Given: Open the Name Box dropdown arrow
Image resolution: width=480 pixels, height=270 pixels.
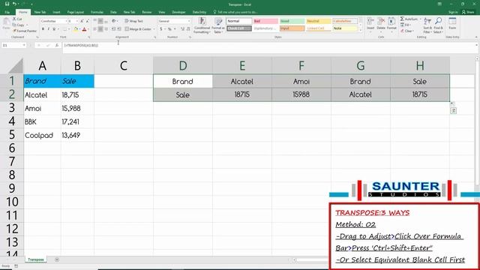Looking at the screenshot, I should tap(24, 45).
